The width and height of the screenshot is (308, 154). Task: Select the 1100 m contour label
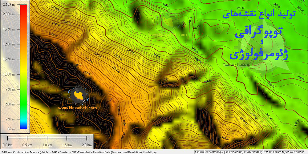click(56, 9)
